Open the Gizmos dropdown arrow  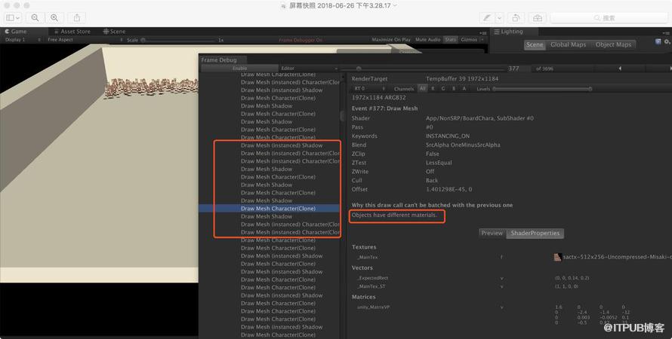[482, 39]
